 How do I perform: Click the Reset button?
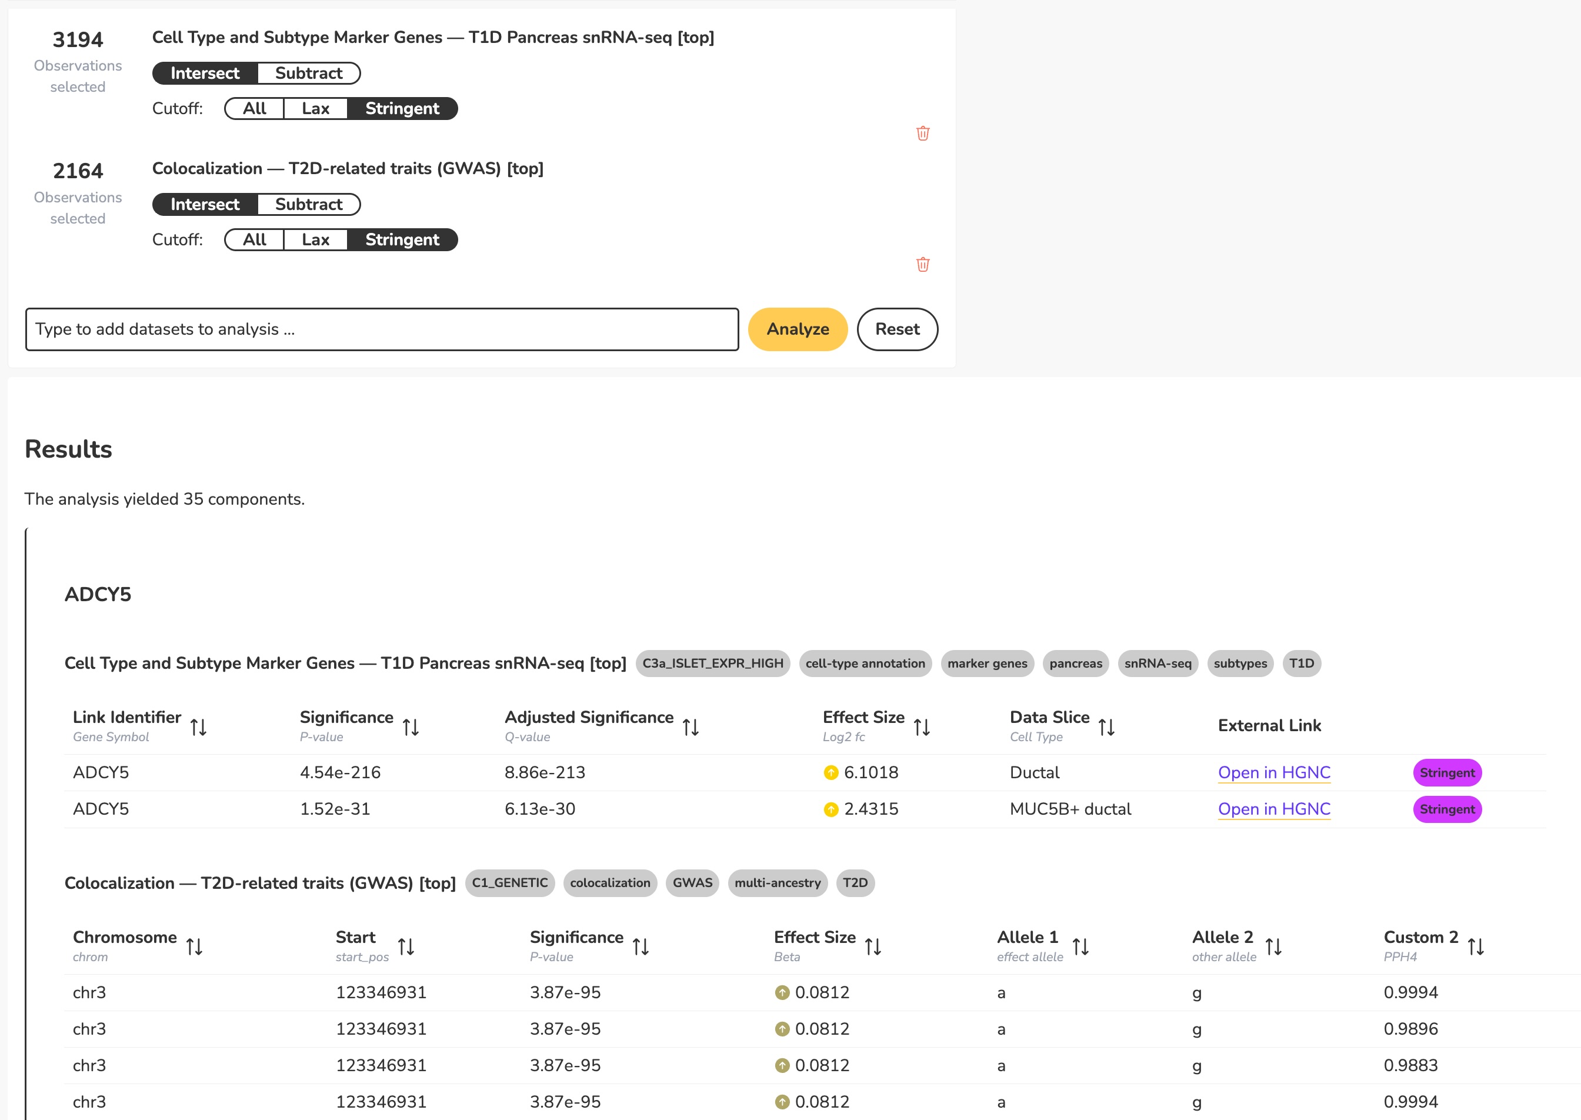[x=897, y=329]
